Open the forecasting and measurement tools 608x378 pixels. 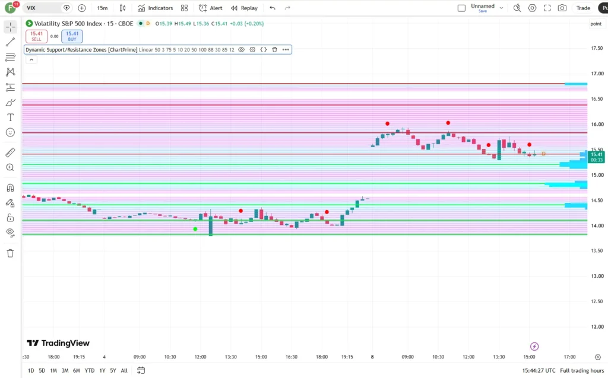point(11,87)
